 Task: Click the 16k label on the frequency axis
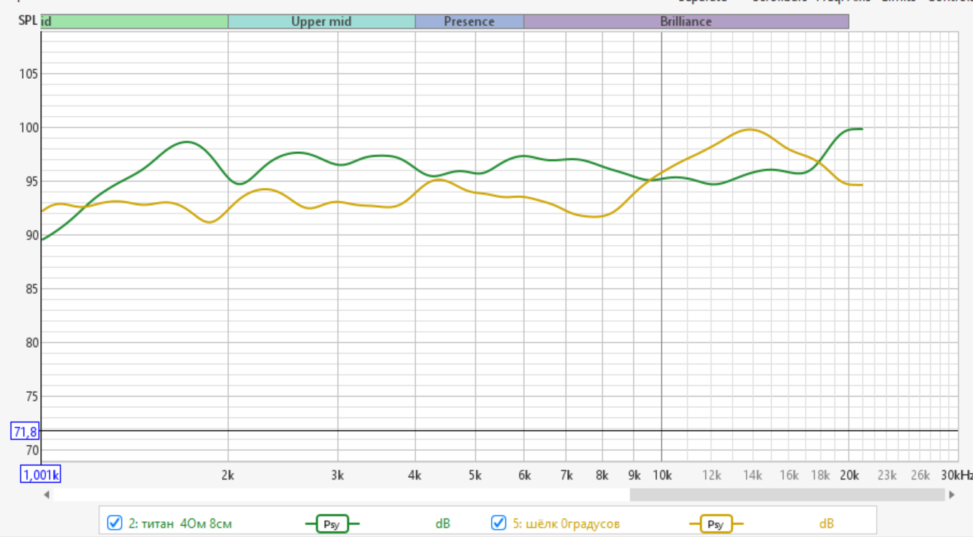(789, 475)
